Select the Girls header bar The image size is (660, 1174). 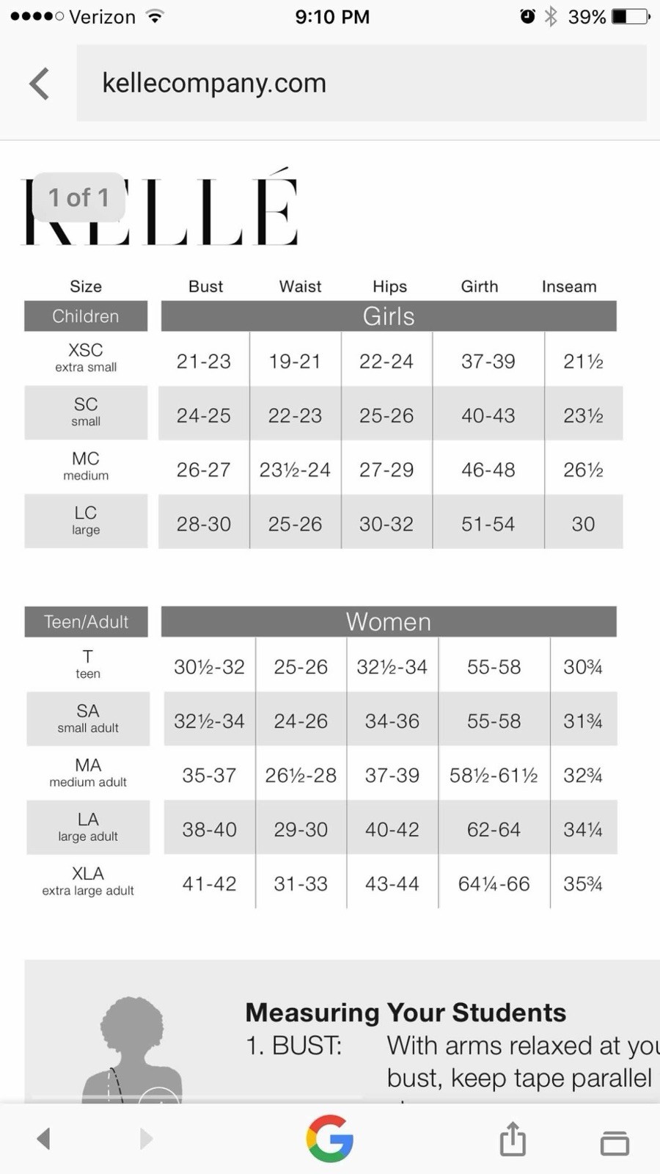pos(388,316)
